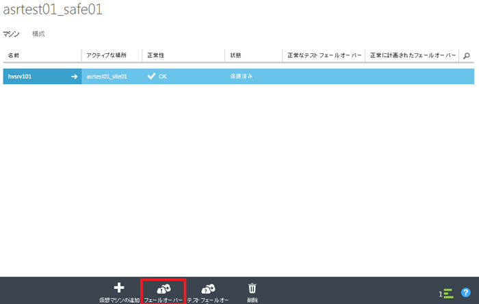The width and height of the screenshot is (479, 304).
Task: Open the help question mark icon
Action: [465, 292]
